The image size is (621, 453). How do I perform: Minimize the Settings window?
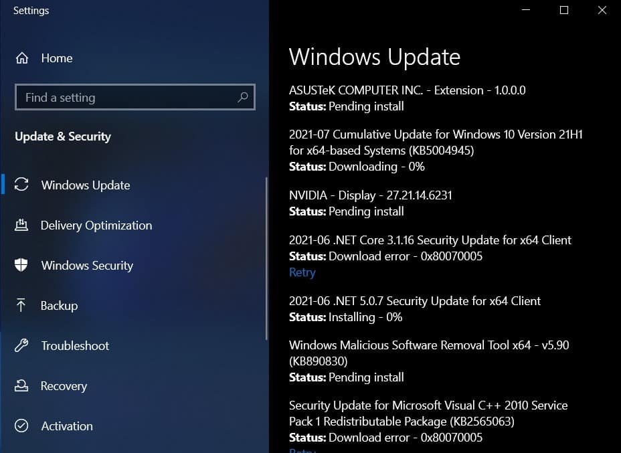(x=527, y=10)
